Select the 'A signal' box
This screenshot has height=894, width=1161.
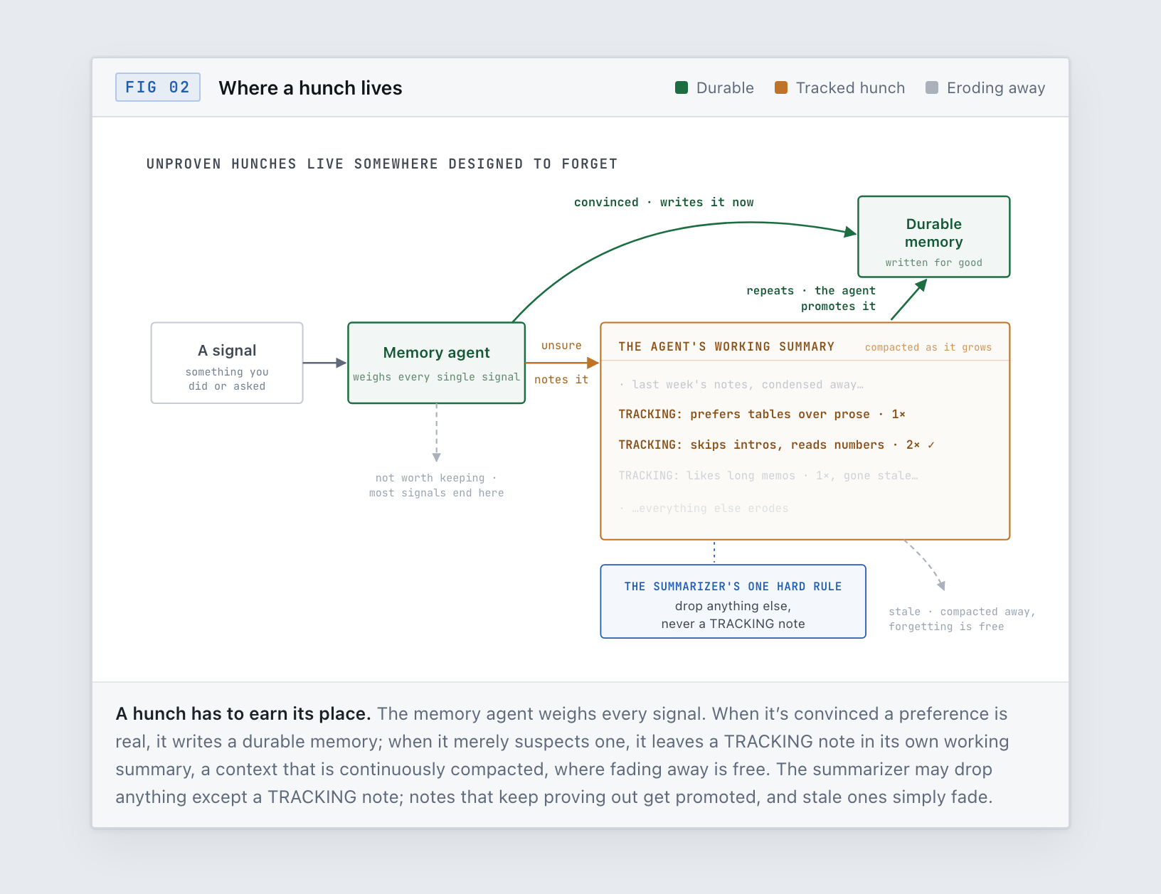point(227,363)
